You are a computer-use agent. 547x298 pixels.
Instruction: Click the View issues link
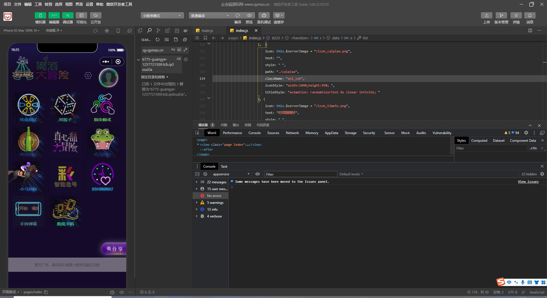528,182
